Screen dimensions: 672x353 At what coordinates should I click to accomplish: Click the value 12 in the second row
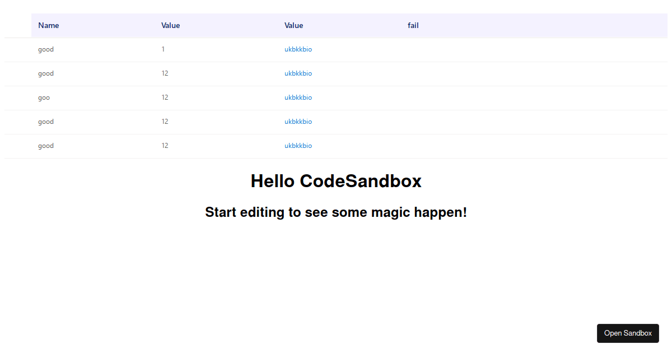pyautogui.click(x=165, y=73)
